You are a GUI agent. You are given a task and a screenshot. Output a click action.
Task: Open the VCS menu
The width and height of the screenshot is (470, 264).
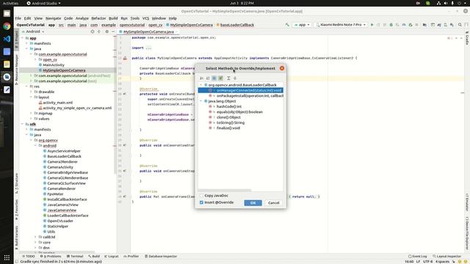(145, 18)
